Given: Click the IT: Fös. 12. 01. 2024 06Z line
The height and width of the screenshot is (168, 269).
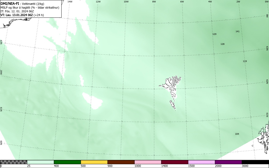Looking at the screenshot, I should click(17, 11).
